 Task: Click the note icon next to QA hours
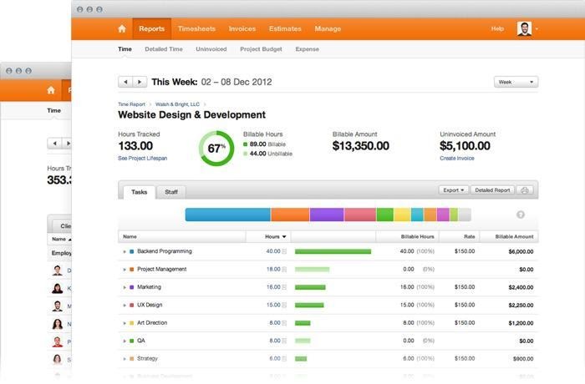[284, 341]
